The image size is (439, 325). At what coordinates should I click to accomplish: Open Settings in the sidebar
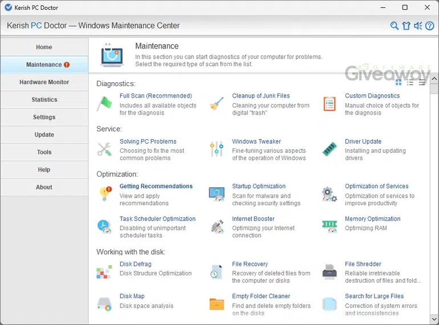pos(44,117)
